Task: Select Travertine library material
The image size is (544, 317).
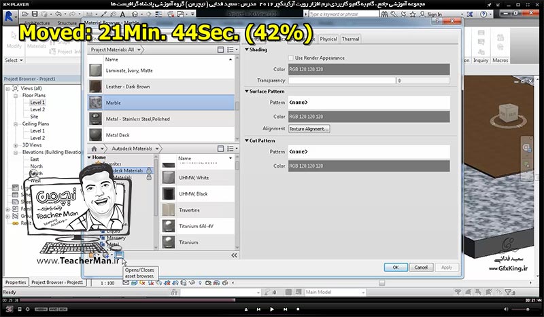Action: 197,210
